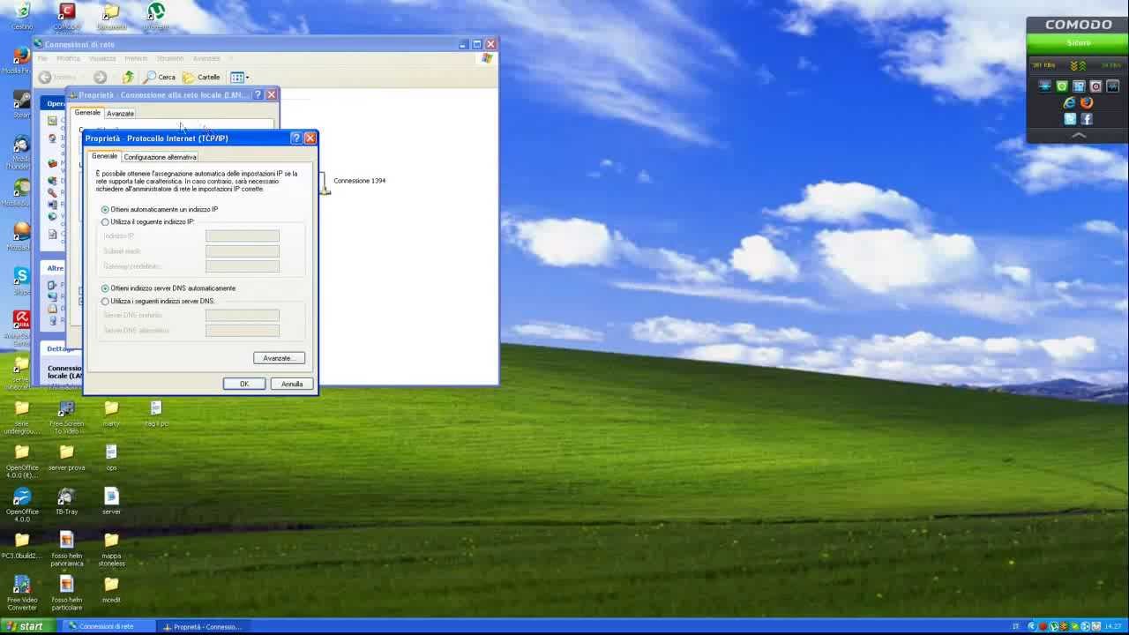
Task: Open the 'server' file on desktop
Action: (111, 503)
